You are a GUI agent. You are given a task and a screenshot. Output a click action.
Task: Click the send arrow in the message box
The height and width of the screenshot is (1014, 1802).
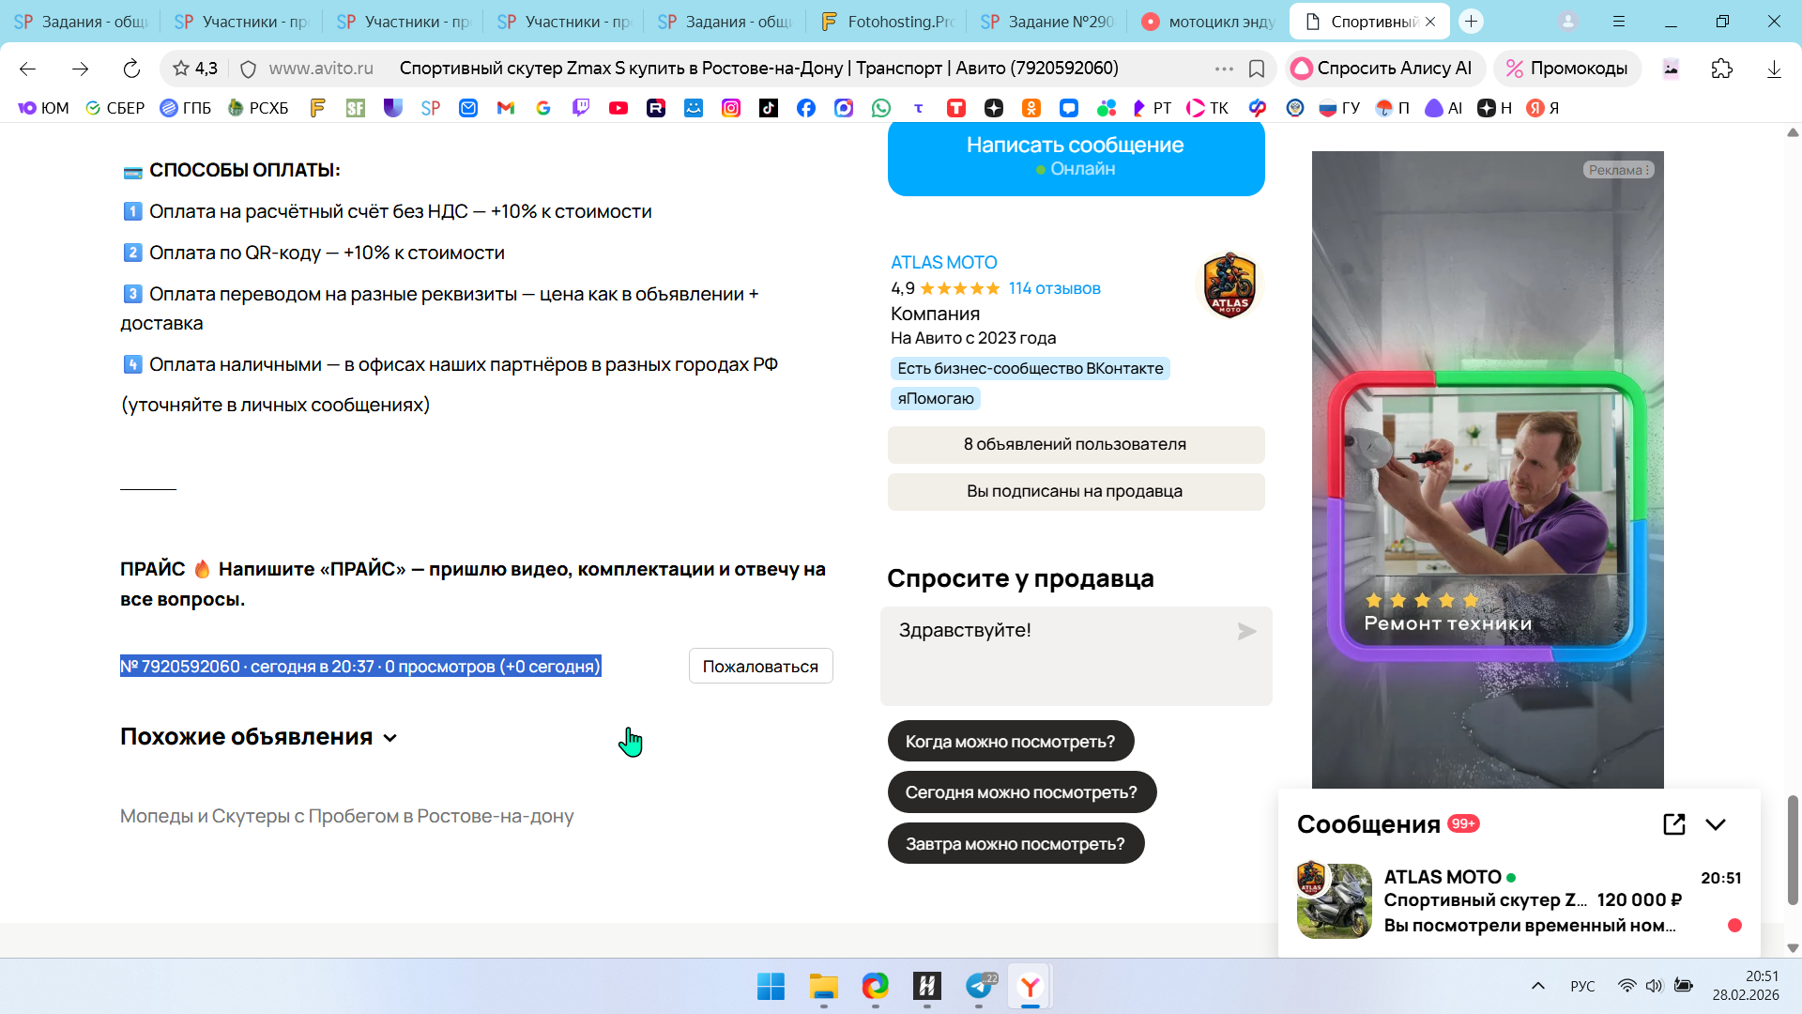click(x=1246, y=632)
